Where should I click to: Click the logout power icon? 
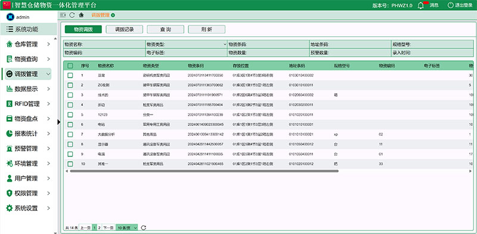tap(451, 5)
